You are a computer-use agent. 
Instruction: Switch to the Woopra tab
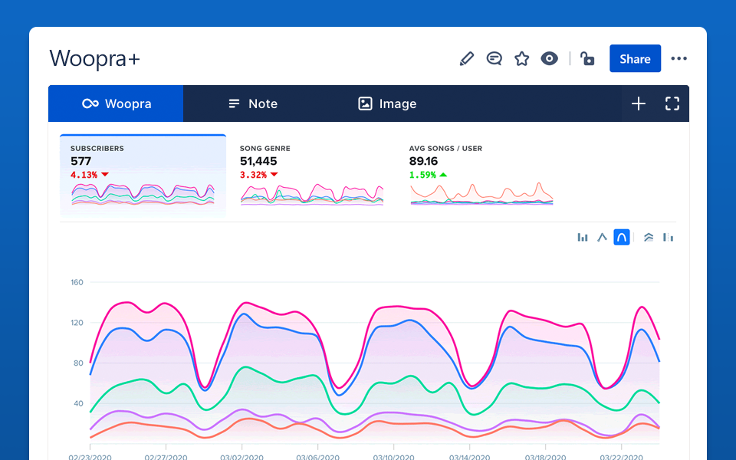(116, 103)
